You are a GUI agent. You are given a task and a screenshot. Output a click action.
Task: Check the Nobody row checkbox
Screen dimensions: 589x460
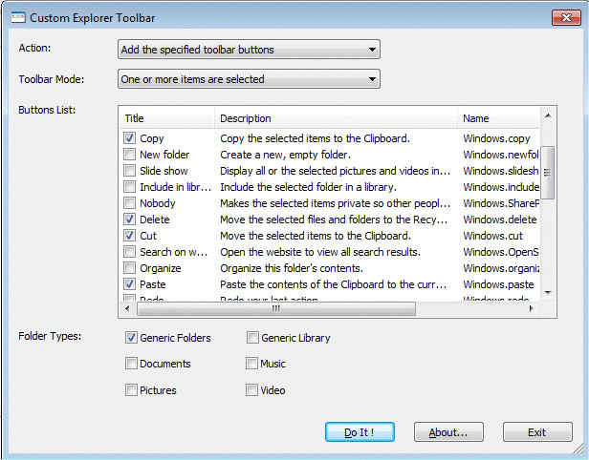(130, 203)
